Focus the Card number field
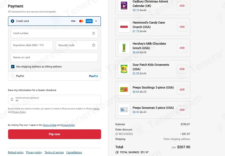 pos(54,33)
